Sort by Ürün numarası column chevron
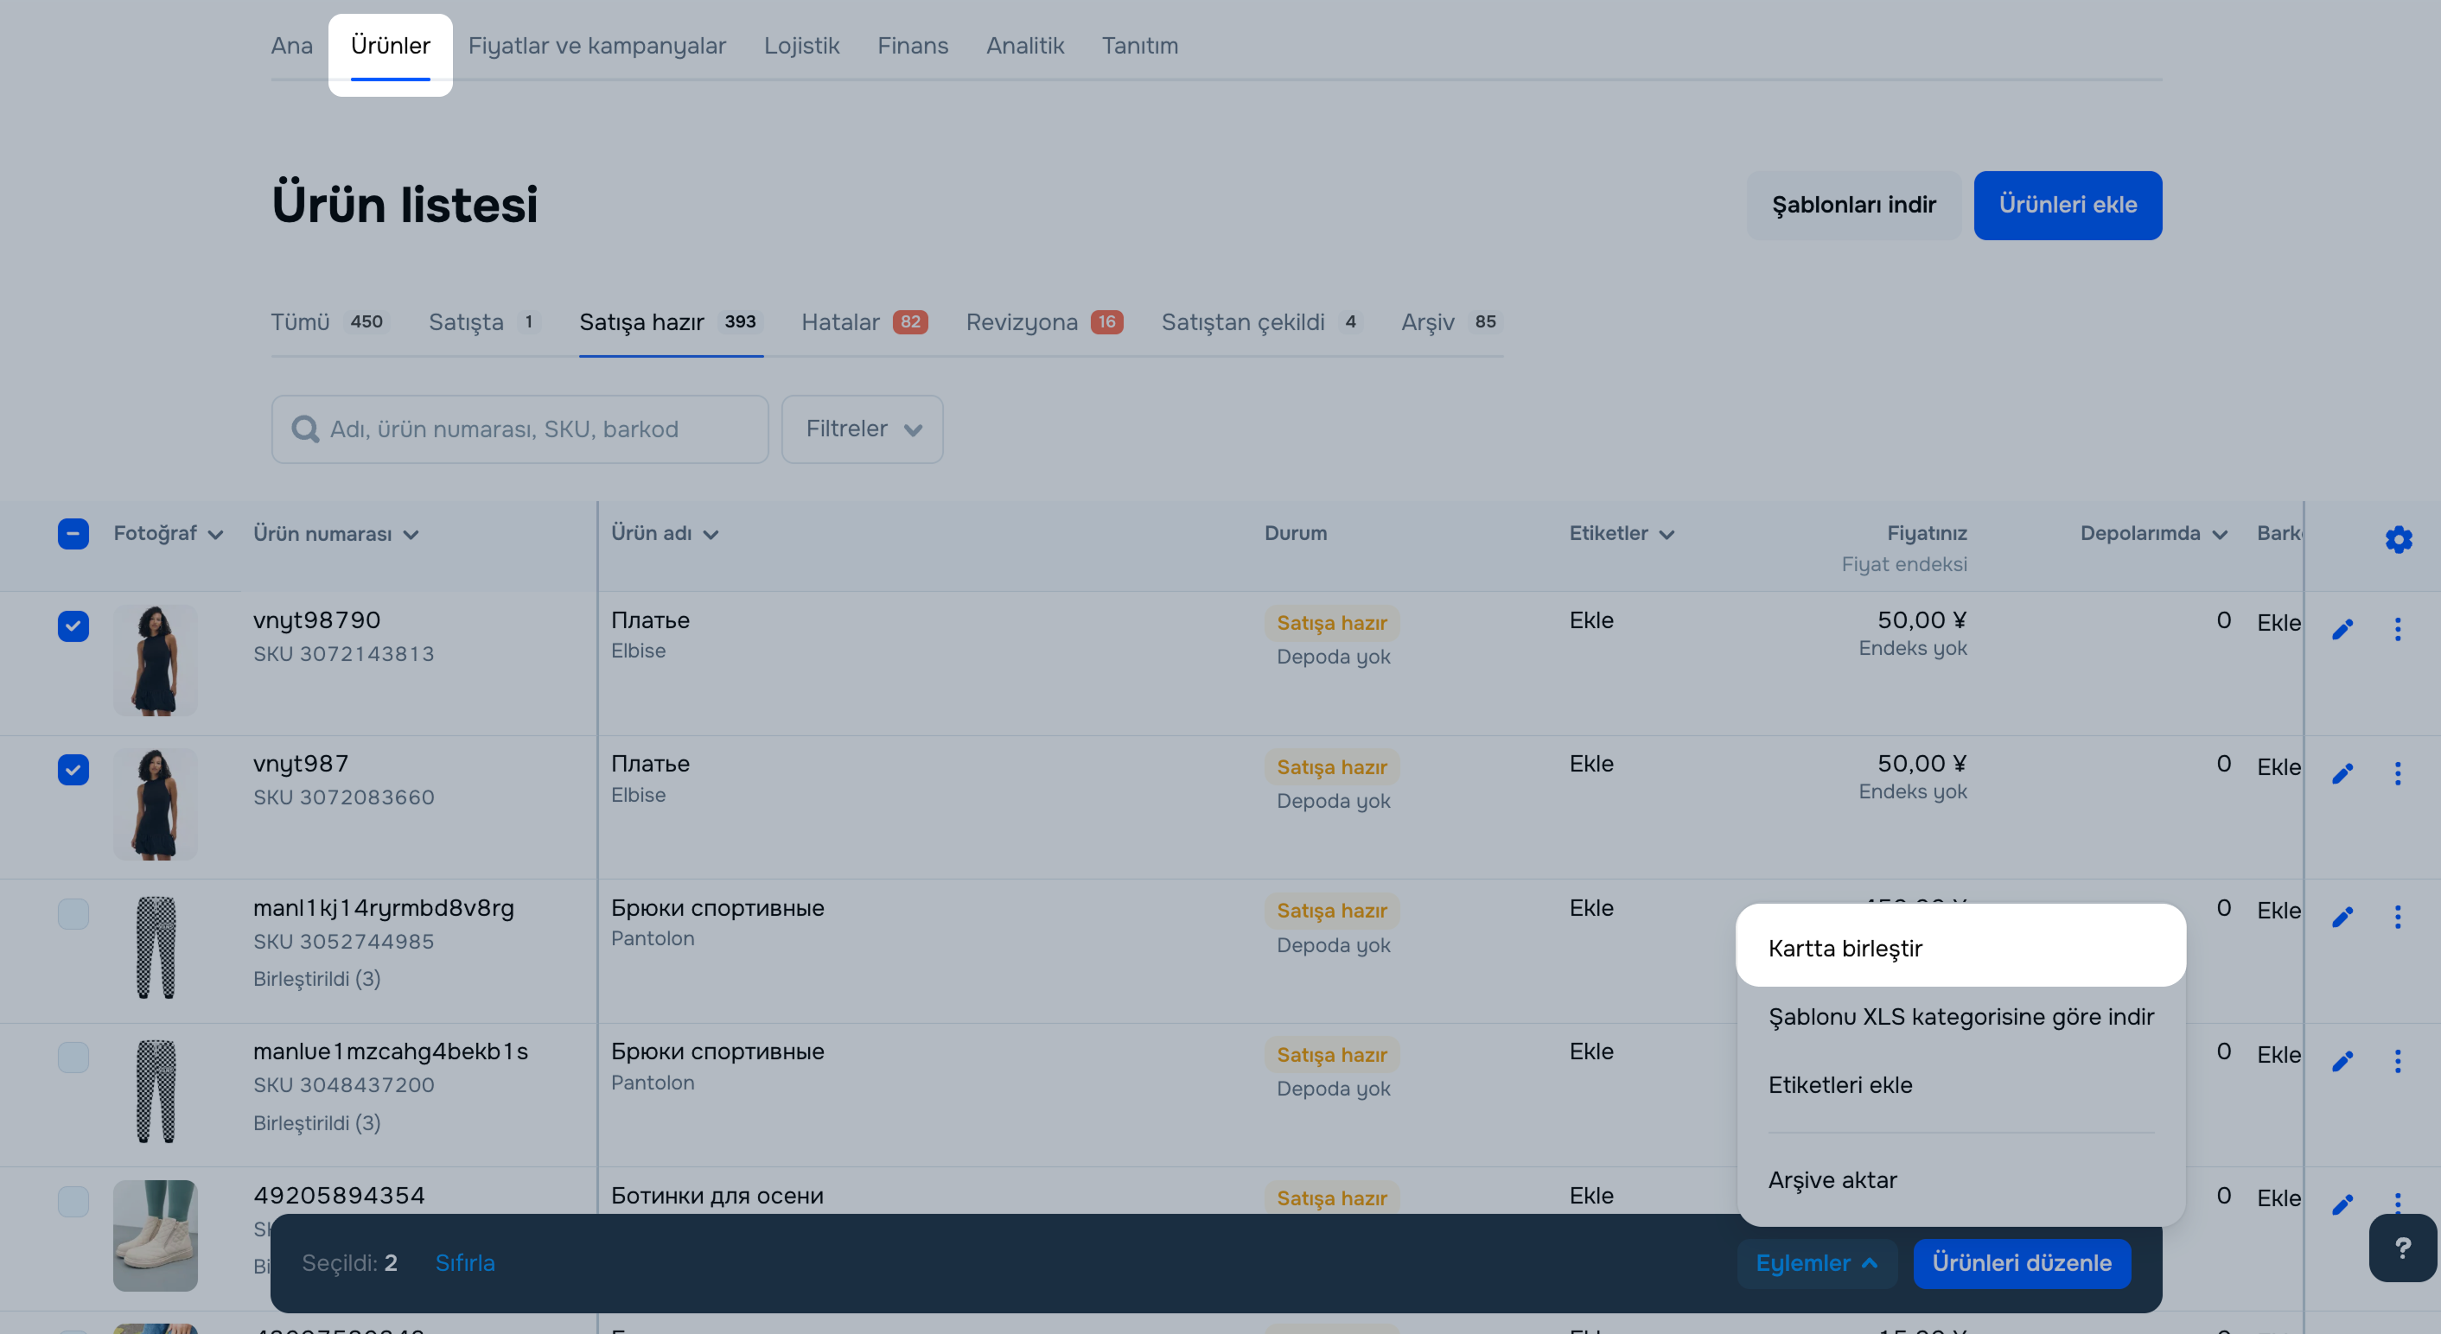Screen dimensions: 2441x1334 pos(411,534)
